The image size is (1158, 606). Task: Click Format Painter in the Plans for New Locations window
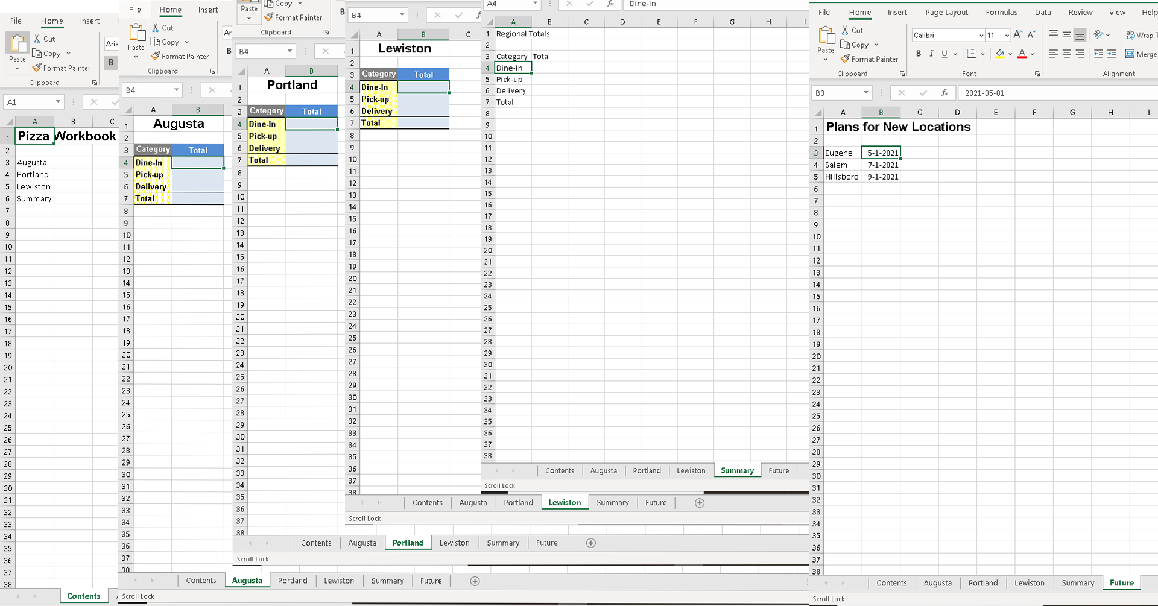pos(869,59)
